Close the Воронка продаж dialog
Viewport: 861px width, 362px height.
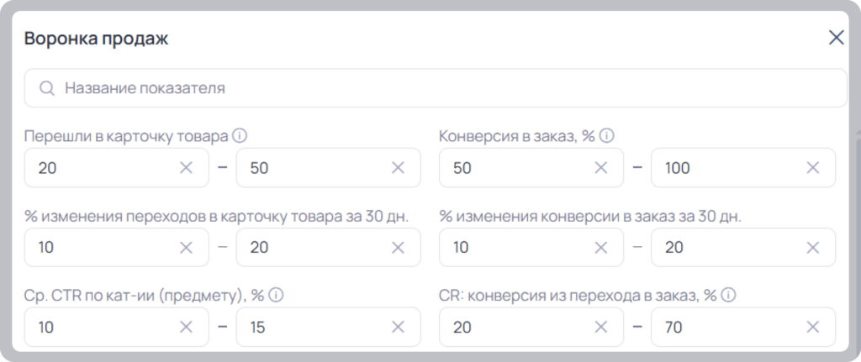pos(837,38)
